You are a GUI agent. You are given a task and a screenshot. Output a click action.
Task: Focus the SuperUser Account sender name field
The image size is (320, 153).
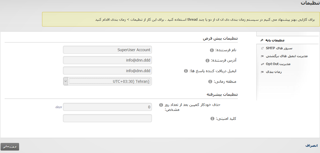107,50
